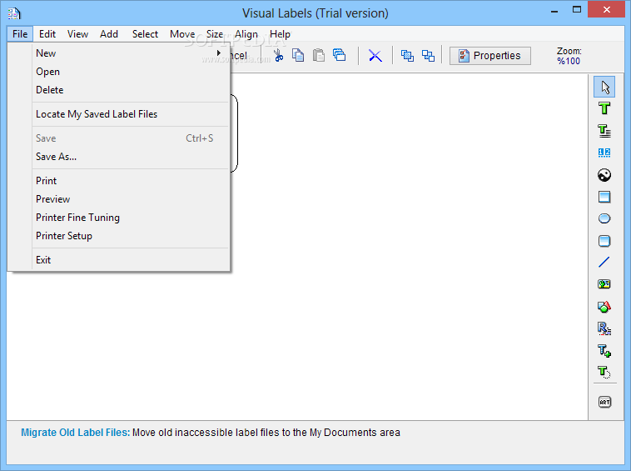Click the Migrate Old Label Files text
Viewport: 631px width, 471px height.
click(76, 433)
